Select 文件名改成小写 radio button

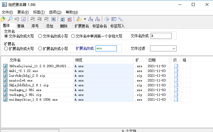coord(40,36)
